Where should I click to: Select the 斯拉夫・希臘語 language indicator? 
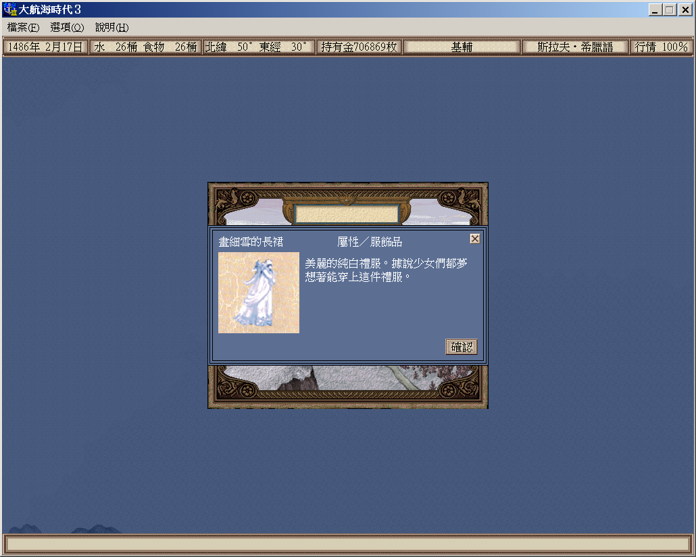pyautogui.click(x=574, y=47)
